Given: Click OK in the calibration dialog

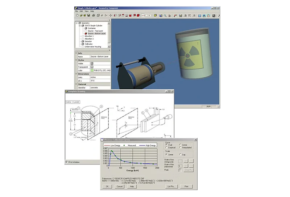Looking at the screenshot, I should tap(107, 187).
